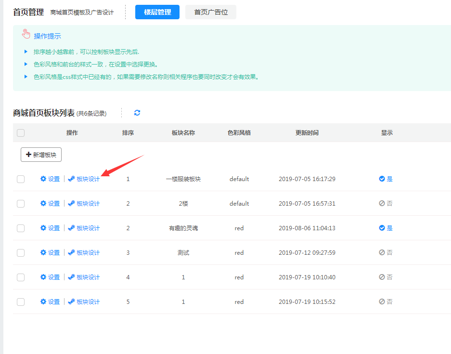
Task: Switch to the 首页广告位 tab
Action: (x=211, y=12)
